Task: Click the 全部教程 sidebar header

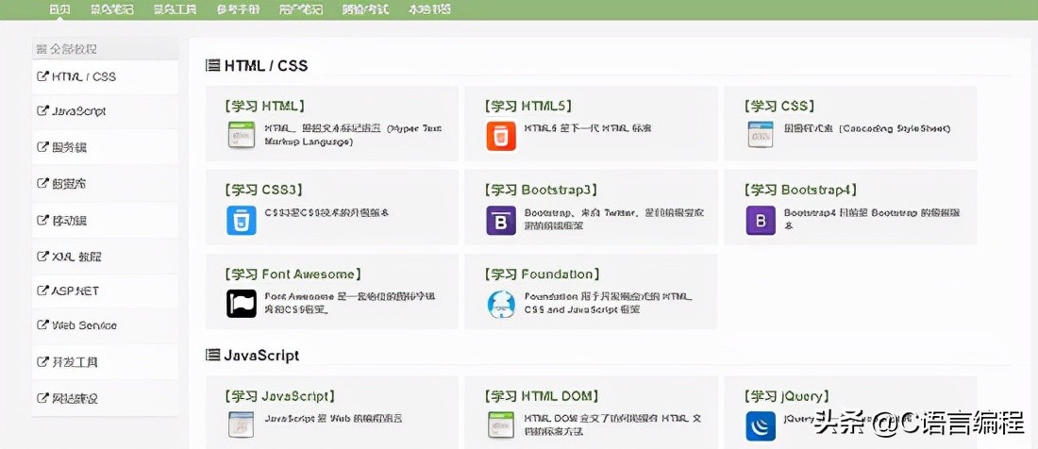Action: pos(105,49)
